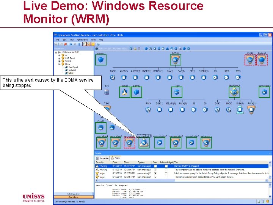Expand the SNS Retail tree node
273x205 pixels.
[59, 58]
